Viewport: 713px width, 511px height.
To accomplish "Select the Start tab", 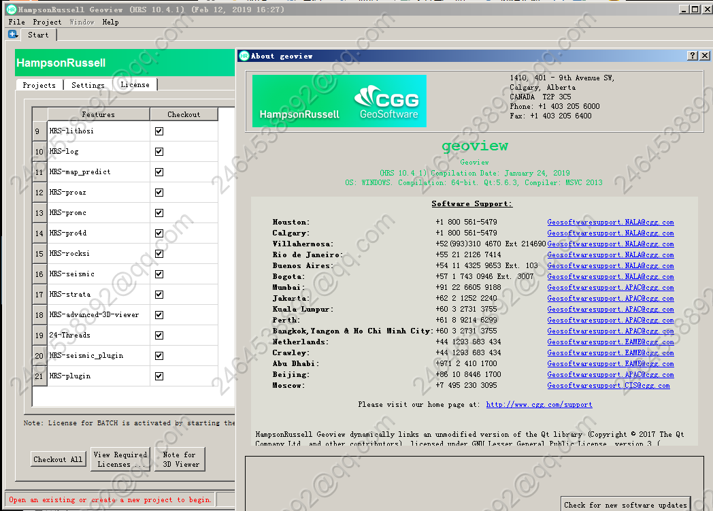I will click(38, 35).
